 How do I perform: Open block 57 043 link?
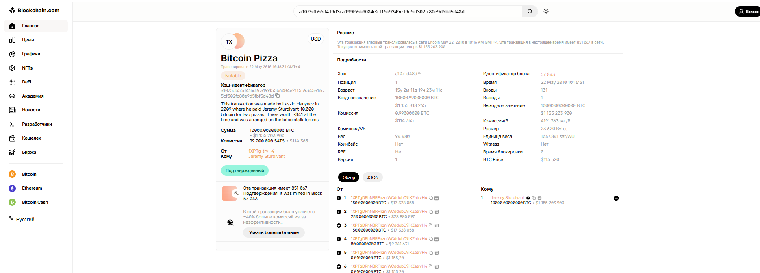pyautogui.click(x=547, y=74)
